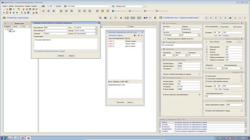This screenshot has height=140, width=250.
Task: Click the red stop square icon in main toolbar
Action: click(7, 12)
